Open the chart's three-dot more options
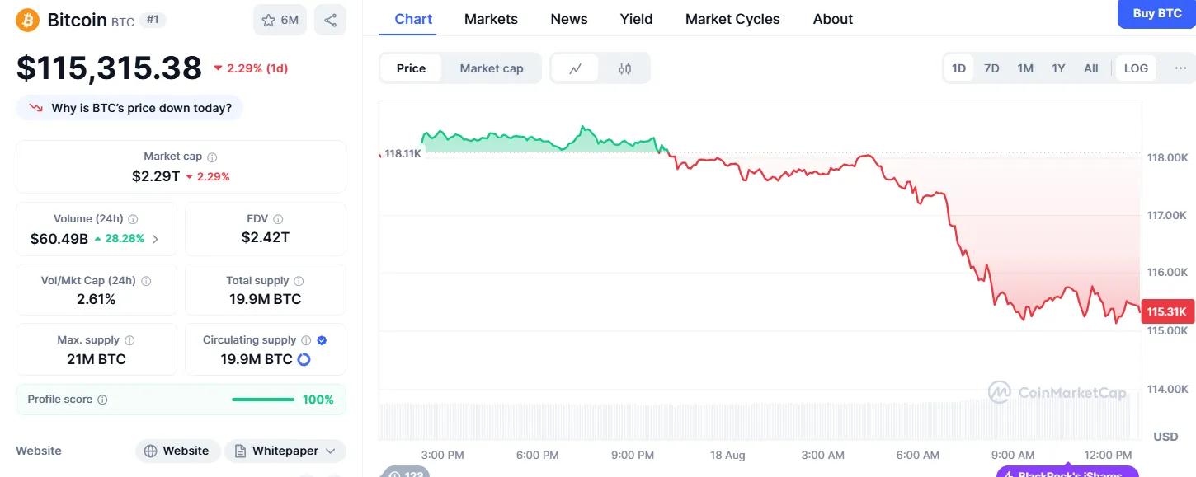 point(1180,68)
